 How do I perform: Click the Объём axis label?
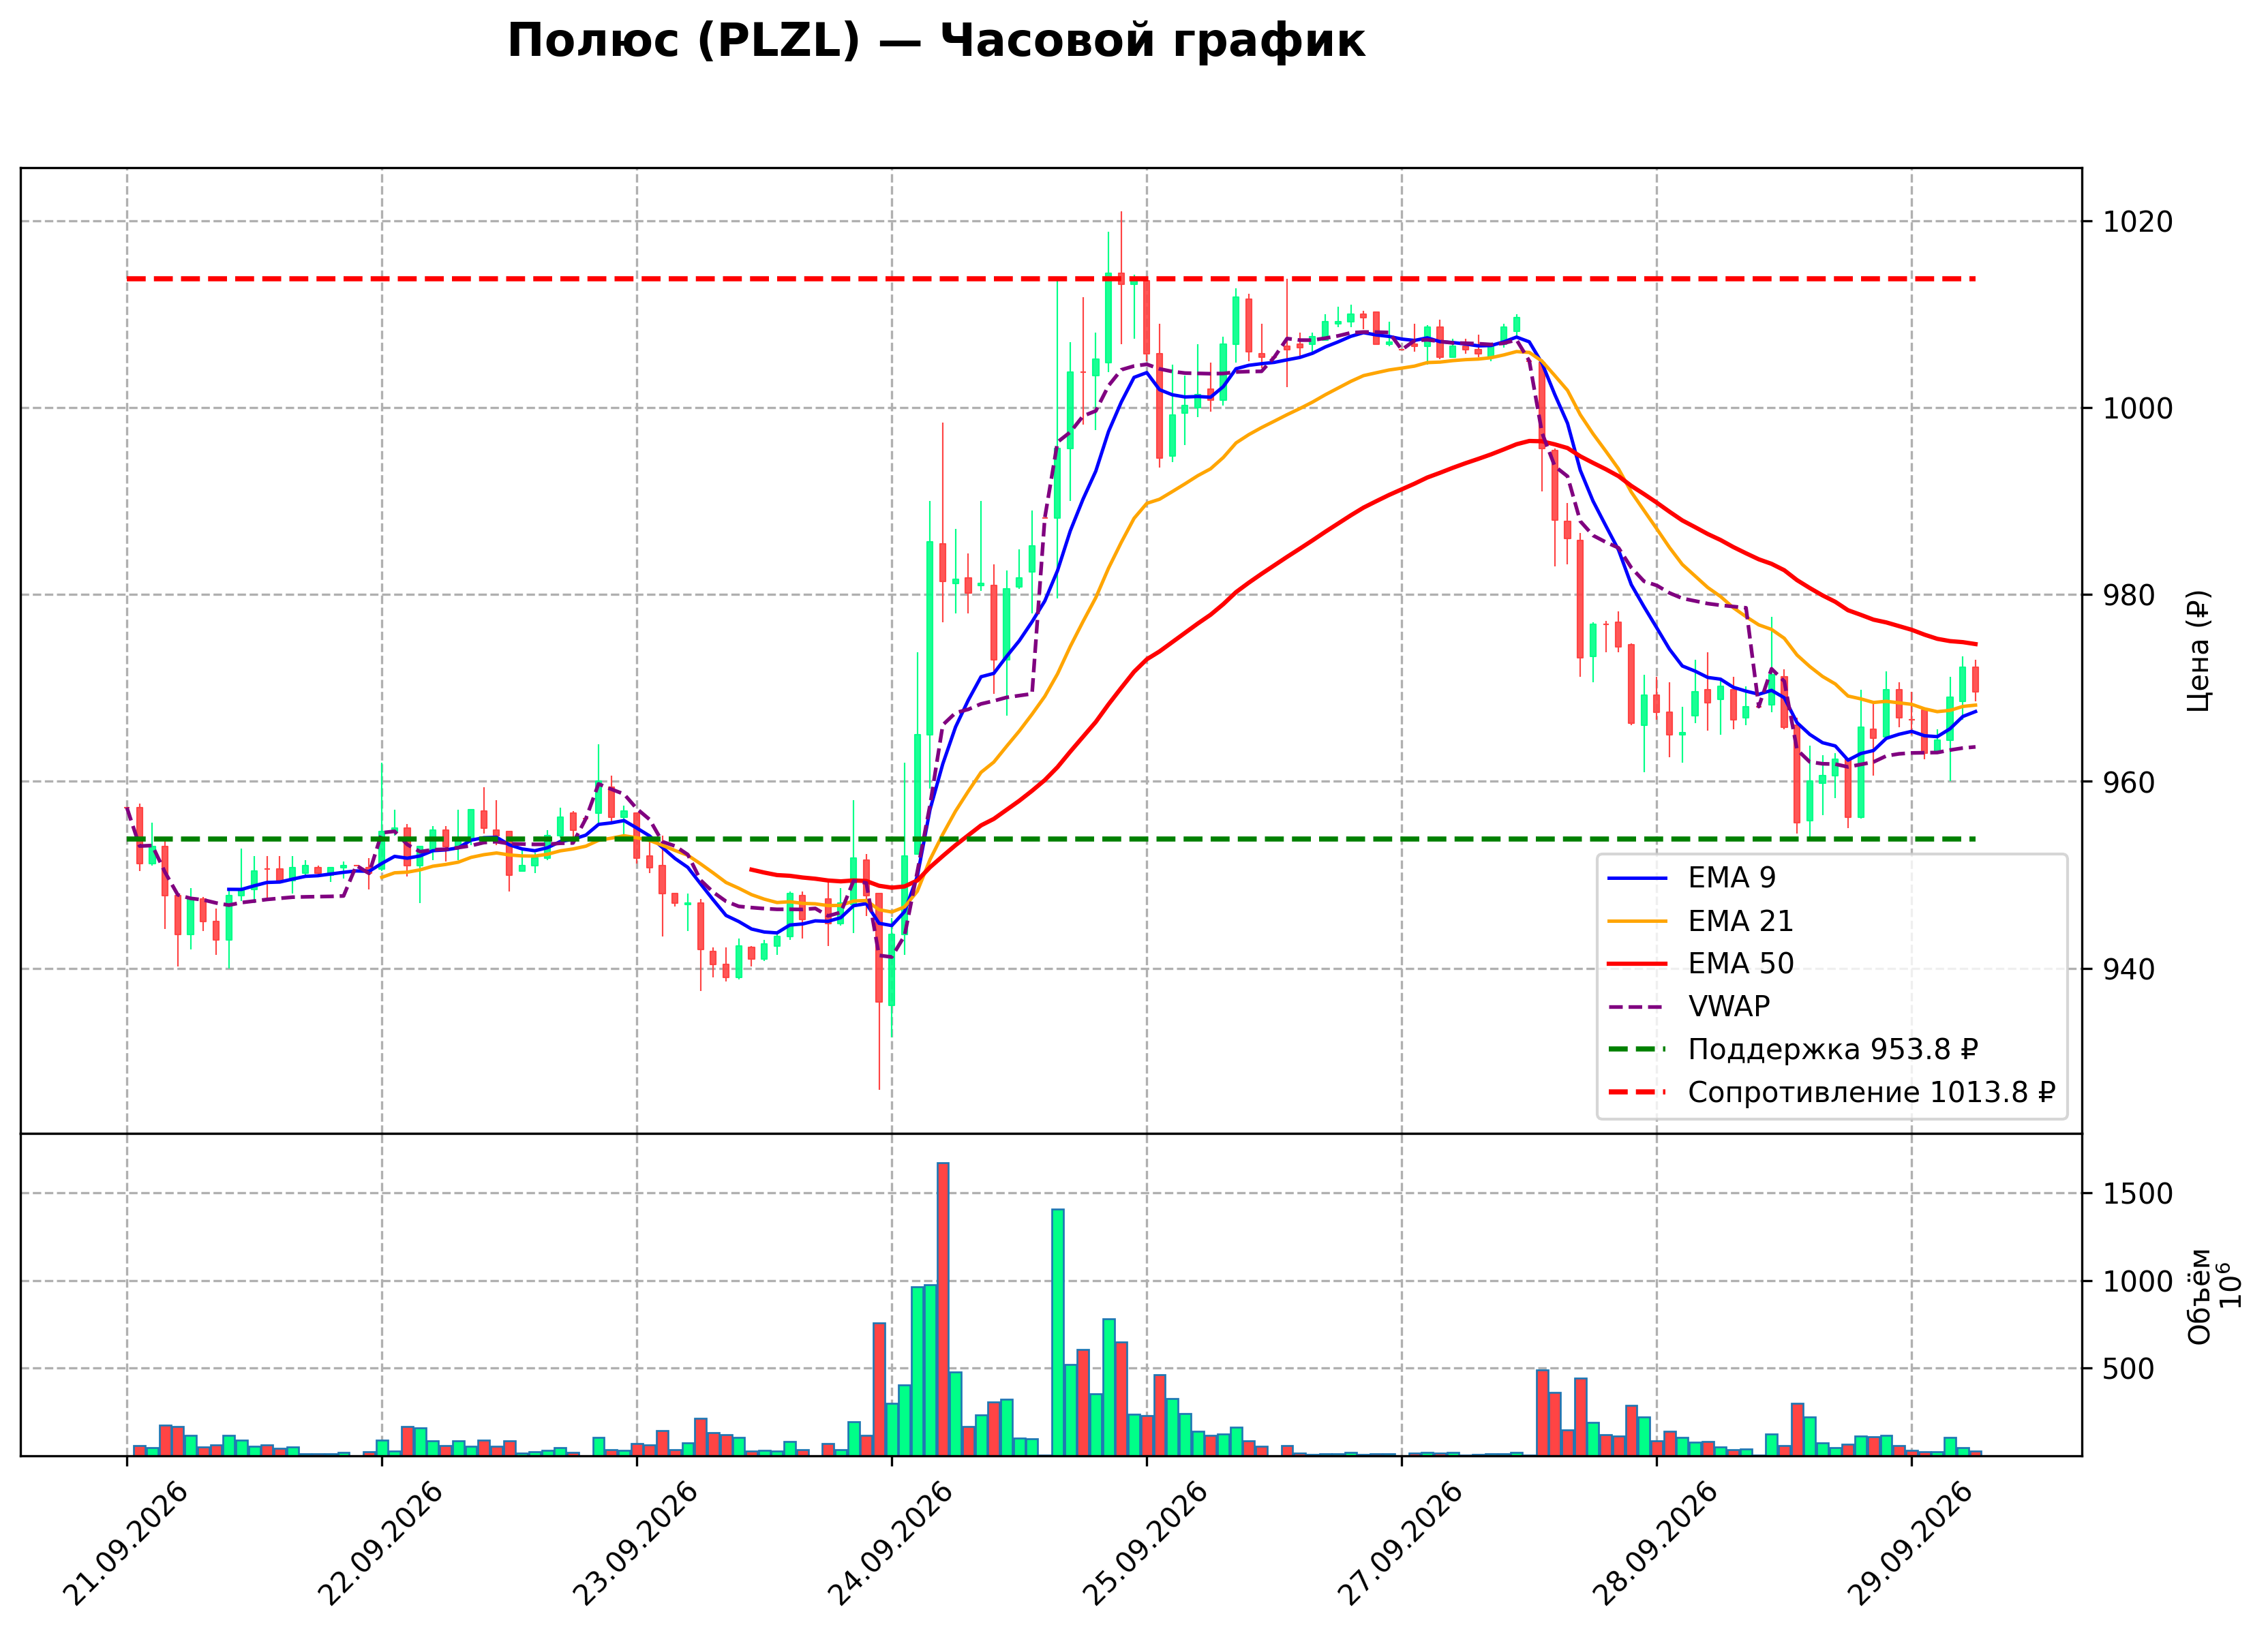2199,1296
